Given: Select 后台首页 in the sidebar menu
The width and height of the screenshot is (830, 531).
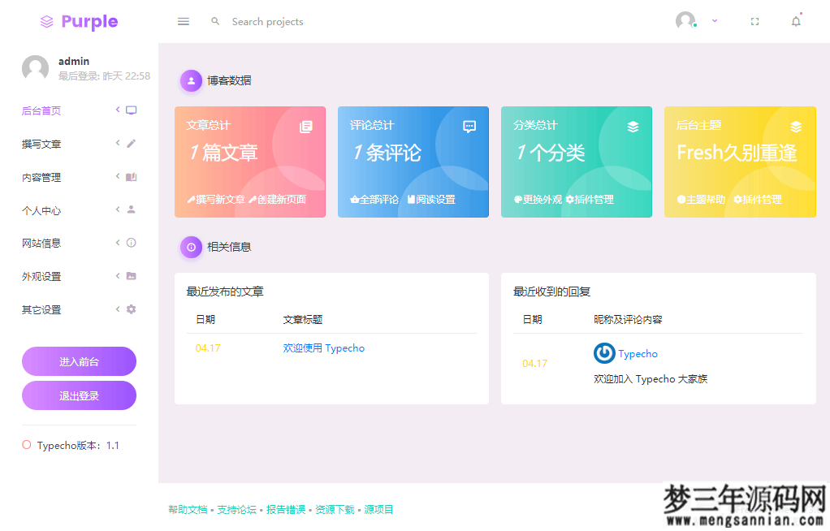Looking at the screenshot, I should pos(43,110).
